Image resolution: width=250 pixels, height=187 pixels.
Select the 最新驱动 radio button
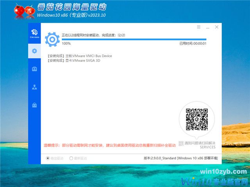(x=71, y=158)
